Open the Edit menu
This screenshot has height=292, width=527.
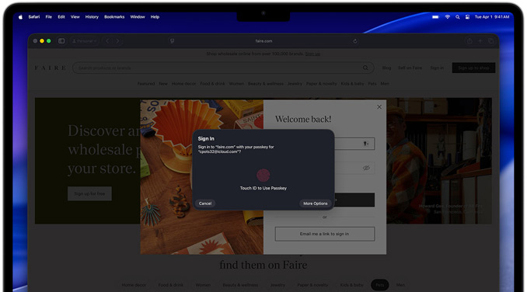click(x=61, y=17)
